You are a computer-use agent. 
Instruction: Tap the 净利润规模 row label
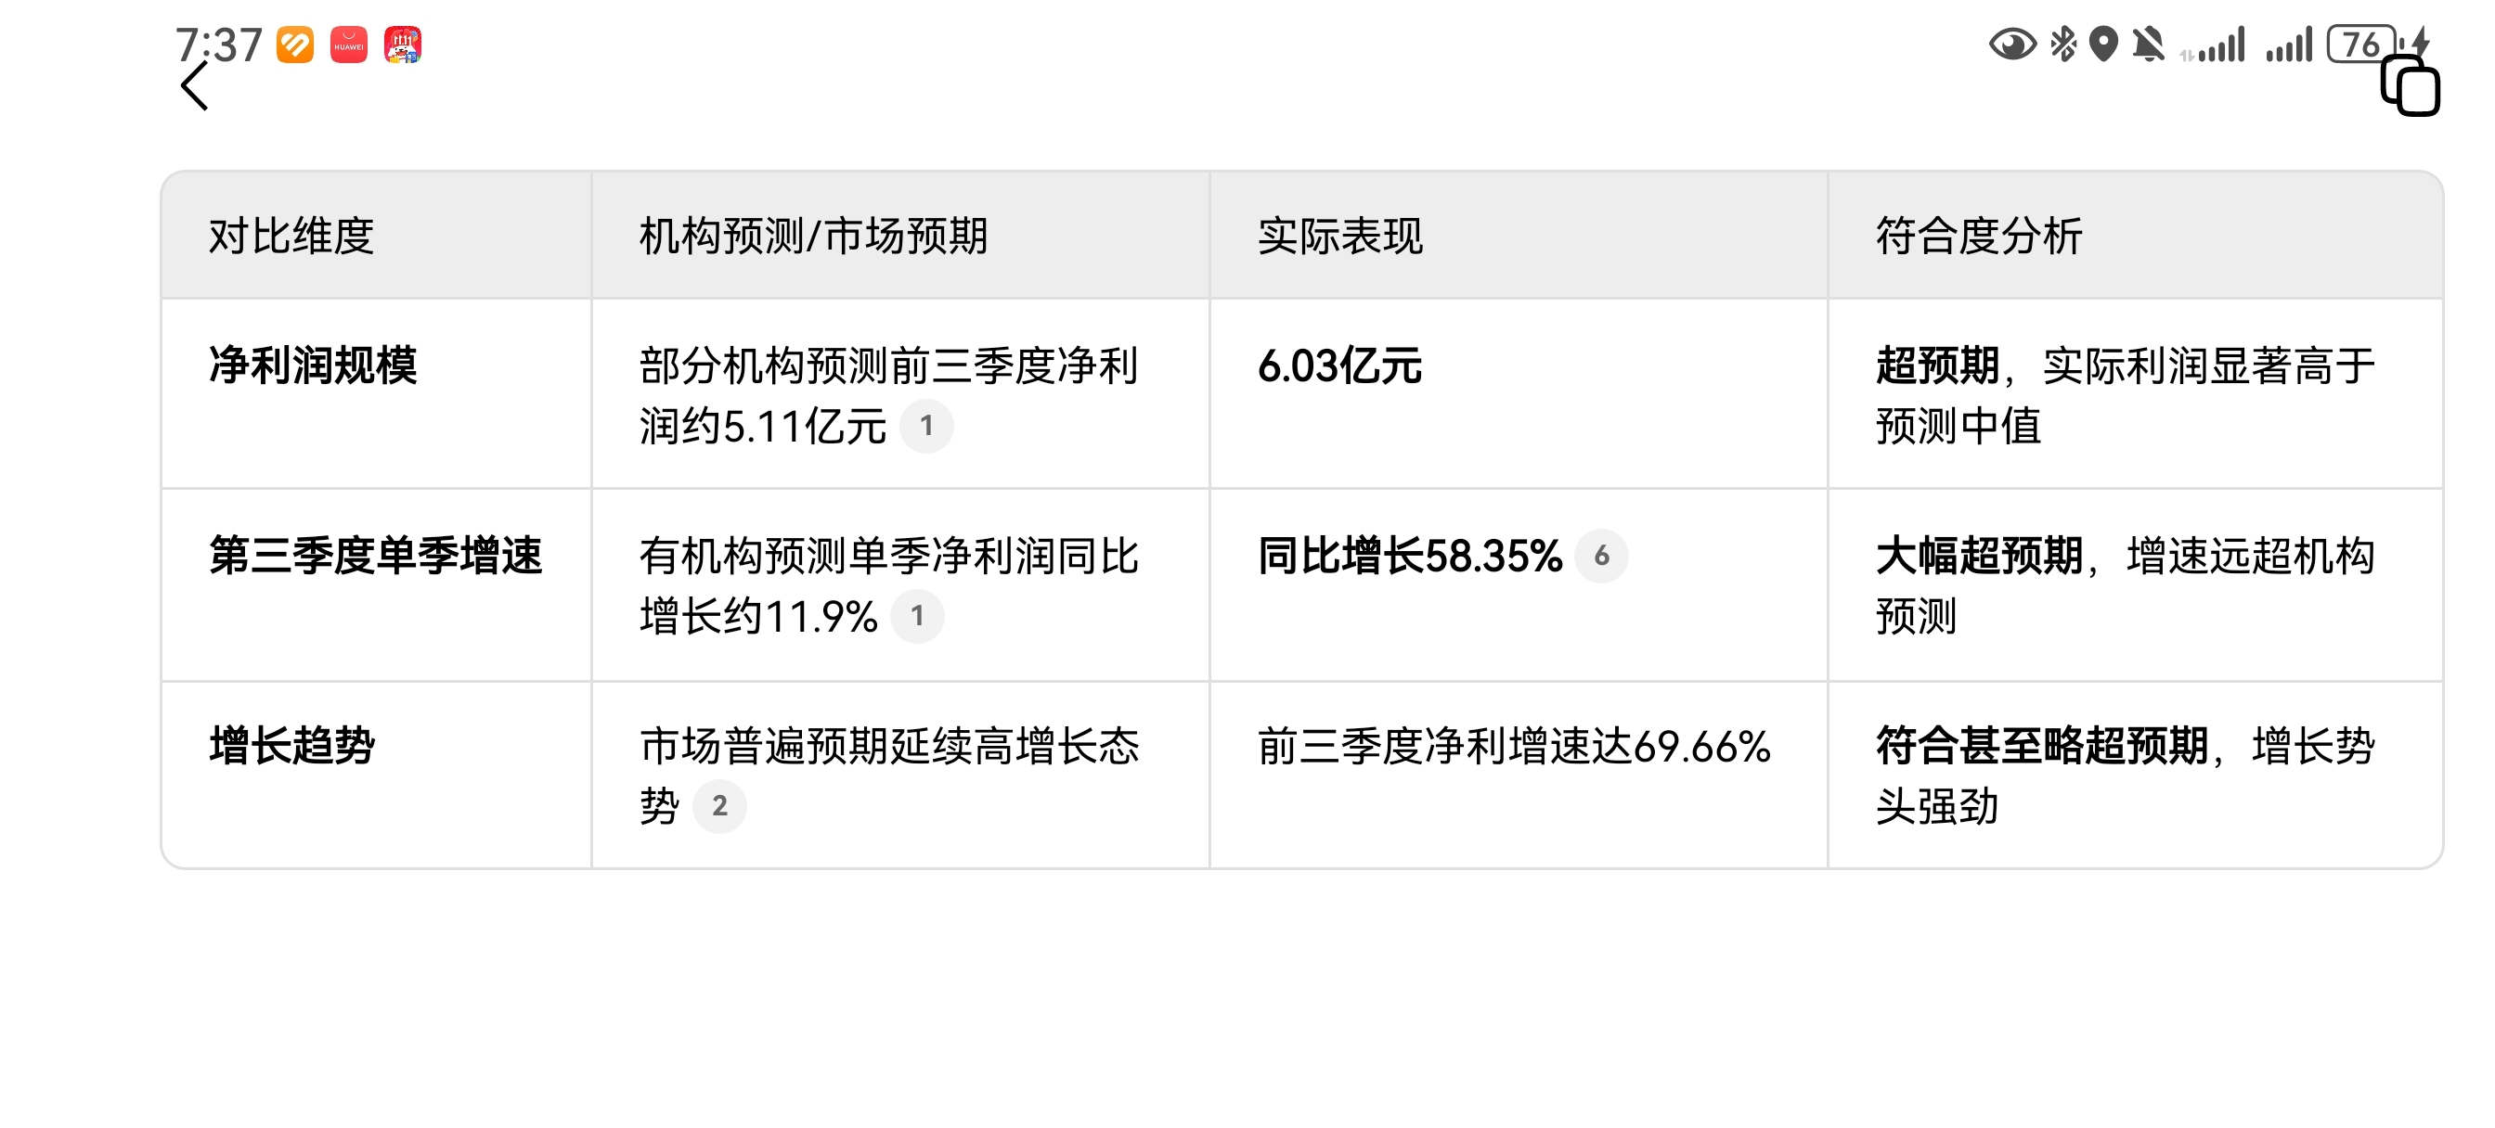coord(312,365)
